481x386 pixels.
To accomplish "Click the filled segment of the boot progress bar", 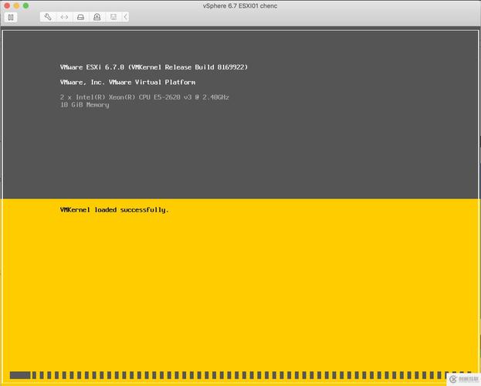I will click(20, 375).
